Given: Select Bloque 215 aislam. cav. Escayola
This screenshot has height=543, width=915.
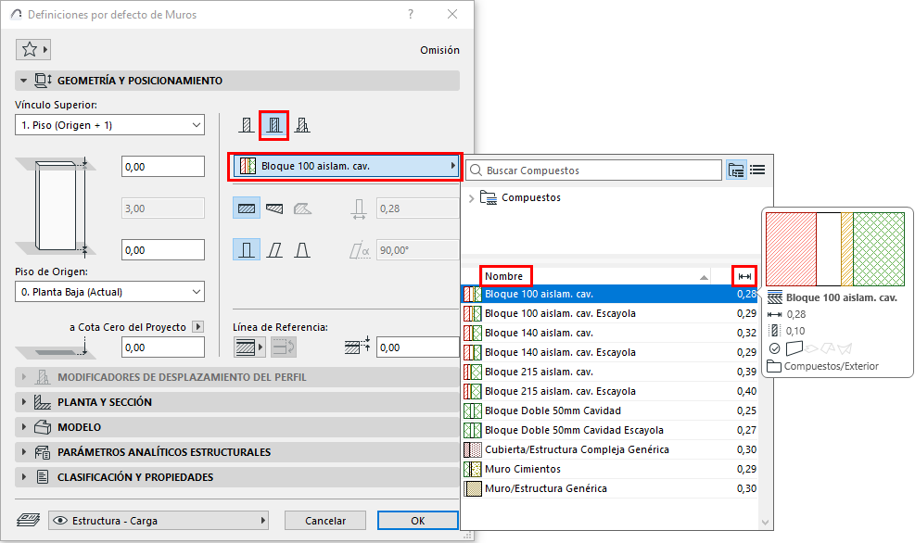Looking at the screenshot, I should pos(610,391).
